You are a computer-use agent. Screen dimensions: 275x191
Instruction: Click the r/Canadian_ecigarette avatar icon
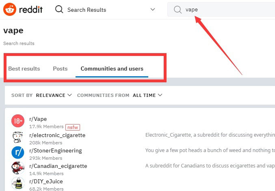(18, 168)
